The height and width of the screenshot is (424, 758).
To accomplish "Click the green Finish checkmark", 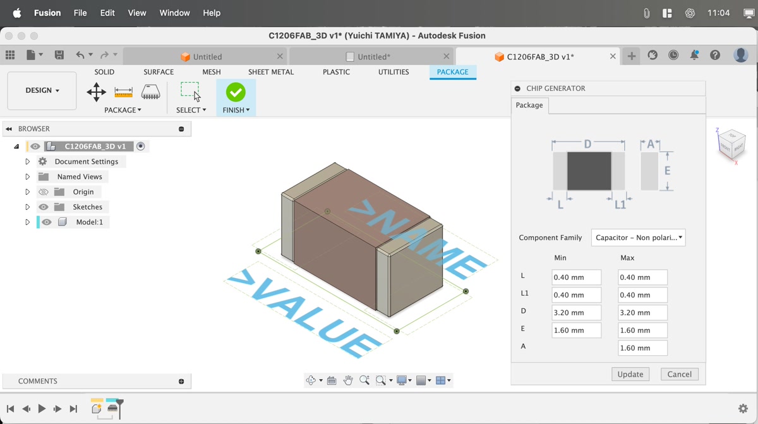I will [236, 92].
